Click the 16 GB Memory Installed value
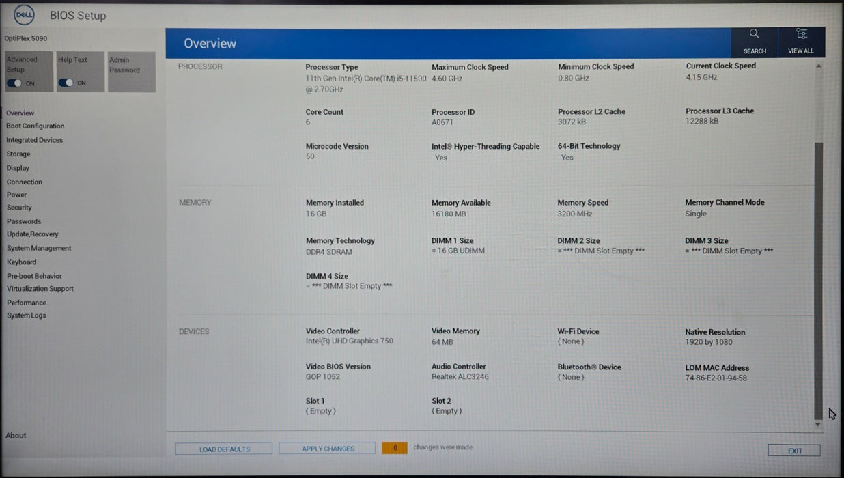 (316, 214)
